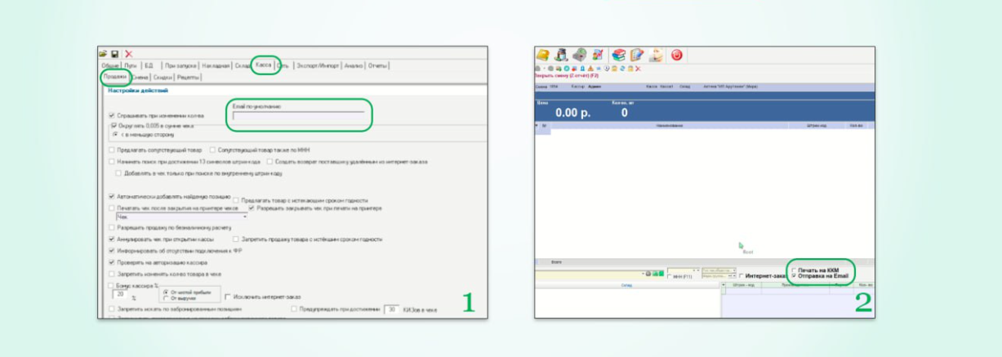Viewport: 1002px width, 357px height.
Task: Uncheck the 'Отправка на Email' checkbox
Action: [794, 276]
